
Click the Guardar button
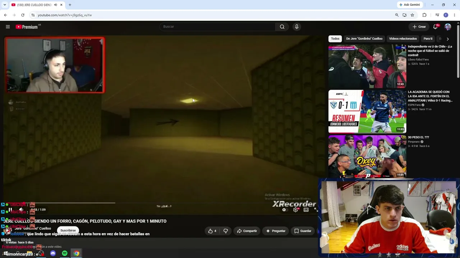coord(303,231)
